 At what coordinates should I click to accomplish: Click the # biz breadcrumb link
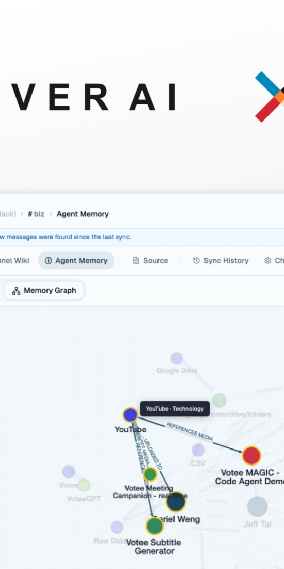pos(36,214)
